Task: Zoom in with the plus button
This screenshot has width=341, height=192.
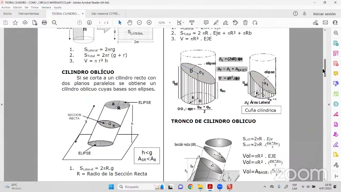Action: coord(149,23)
